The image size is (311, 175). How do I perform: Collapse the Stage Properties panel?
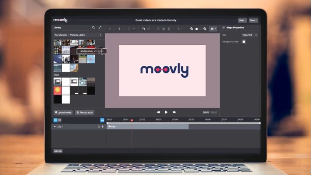tap(224, 28)
